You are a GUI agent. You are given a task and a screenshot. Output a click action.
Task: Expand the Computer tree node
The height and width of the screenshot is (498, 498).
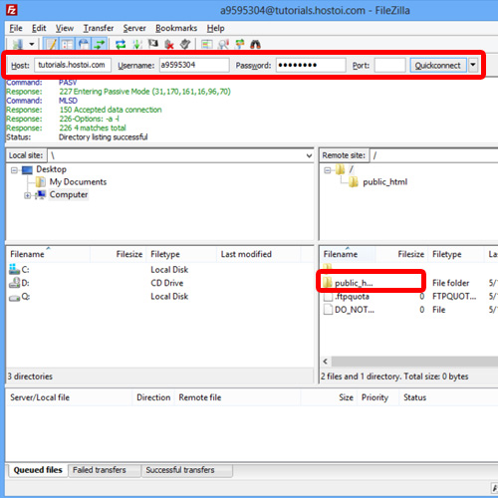pyautogui.click(x=27, y=195)
